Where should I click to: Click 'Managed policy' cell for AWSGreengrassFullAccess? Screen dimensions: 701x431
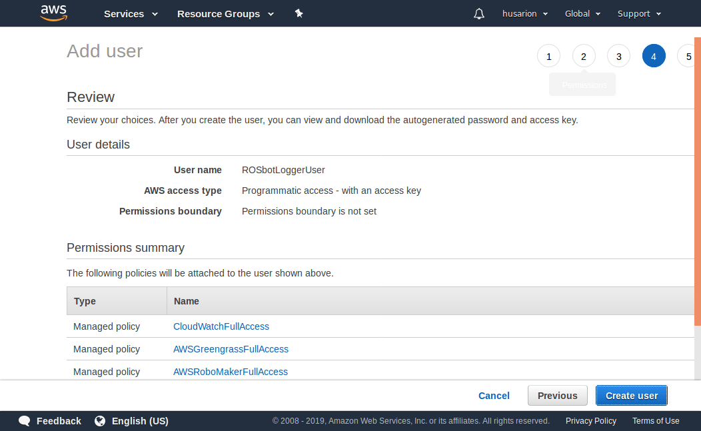click(107, 349)
